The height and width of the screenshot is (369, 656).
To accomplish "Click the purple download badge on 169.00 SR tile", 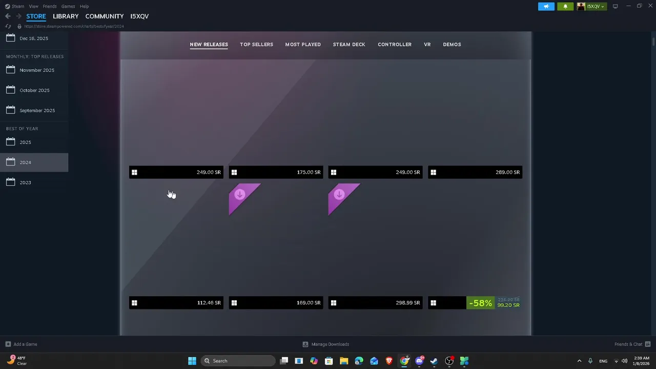I will (240, 195).
